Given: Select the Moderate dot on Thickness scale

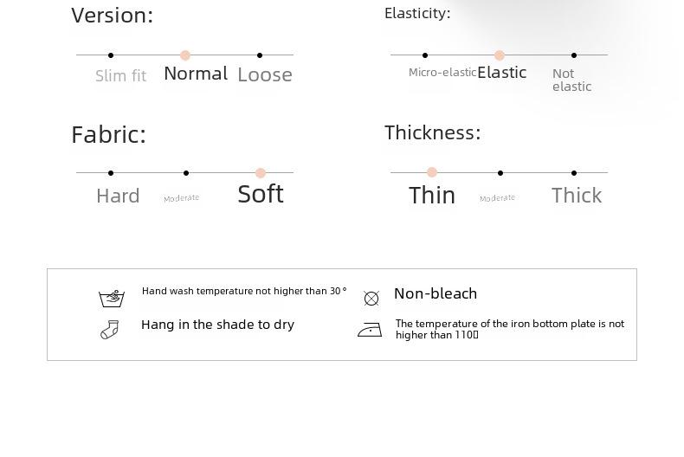Looking at the screenshot, I should pos(500,173).
